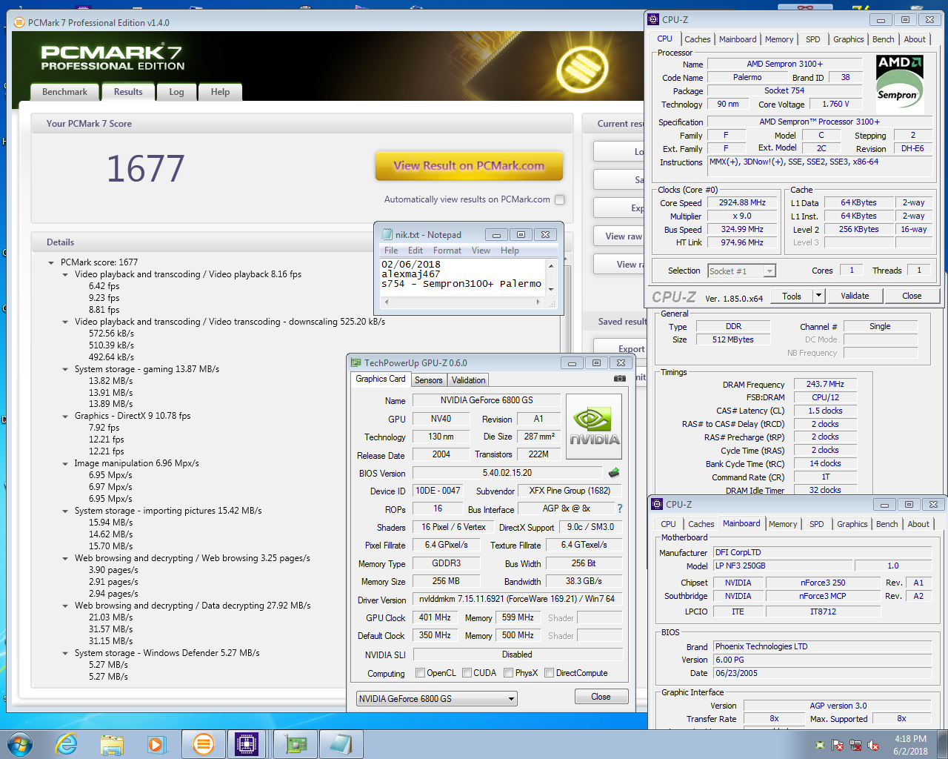948x759 pixels.
Task: Click the volume tray icon
Action: tap(873, 745)
